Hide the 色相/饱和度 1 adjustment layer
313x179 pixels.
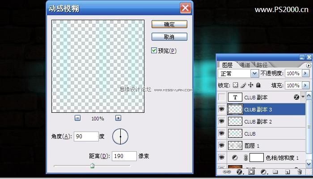tap(222, 158)
